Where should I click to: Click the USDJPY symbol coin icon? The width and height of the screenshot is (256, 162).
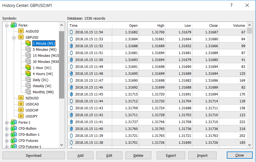21,116
